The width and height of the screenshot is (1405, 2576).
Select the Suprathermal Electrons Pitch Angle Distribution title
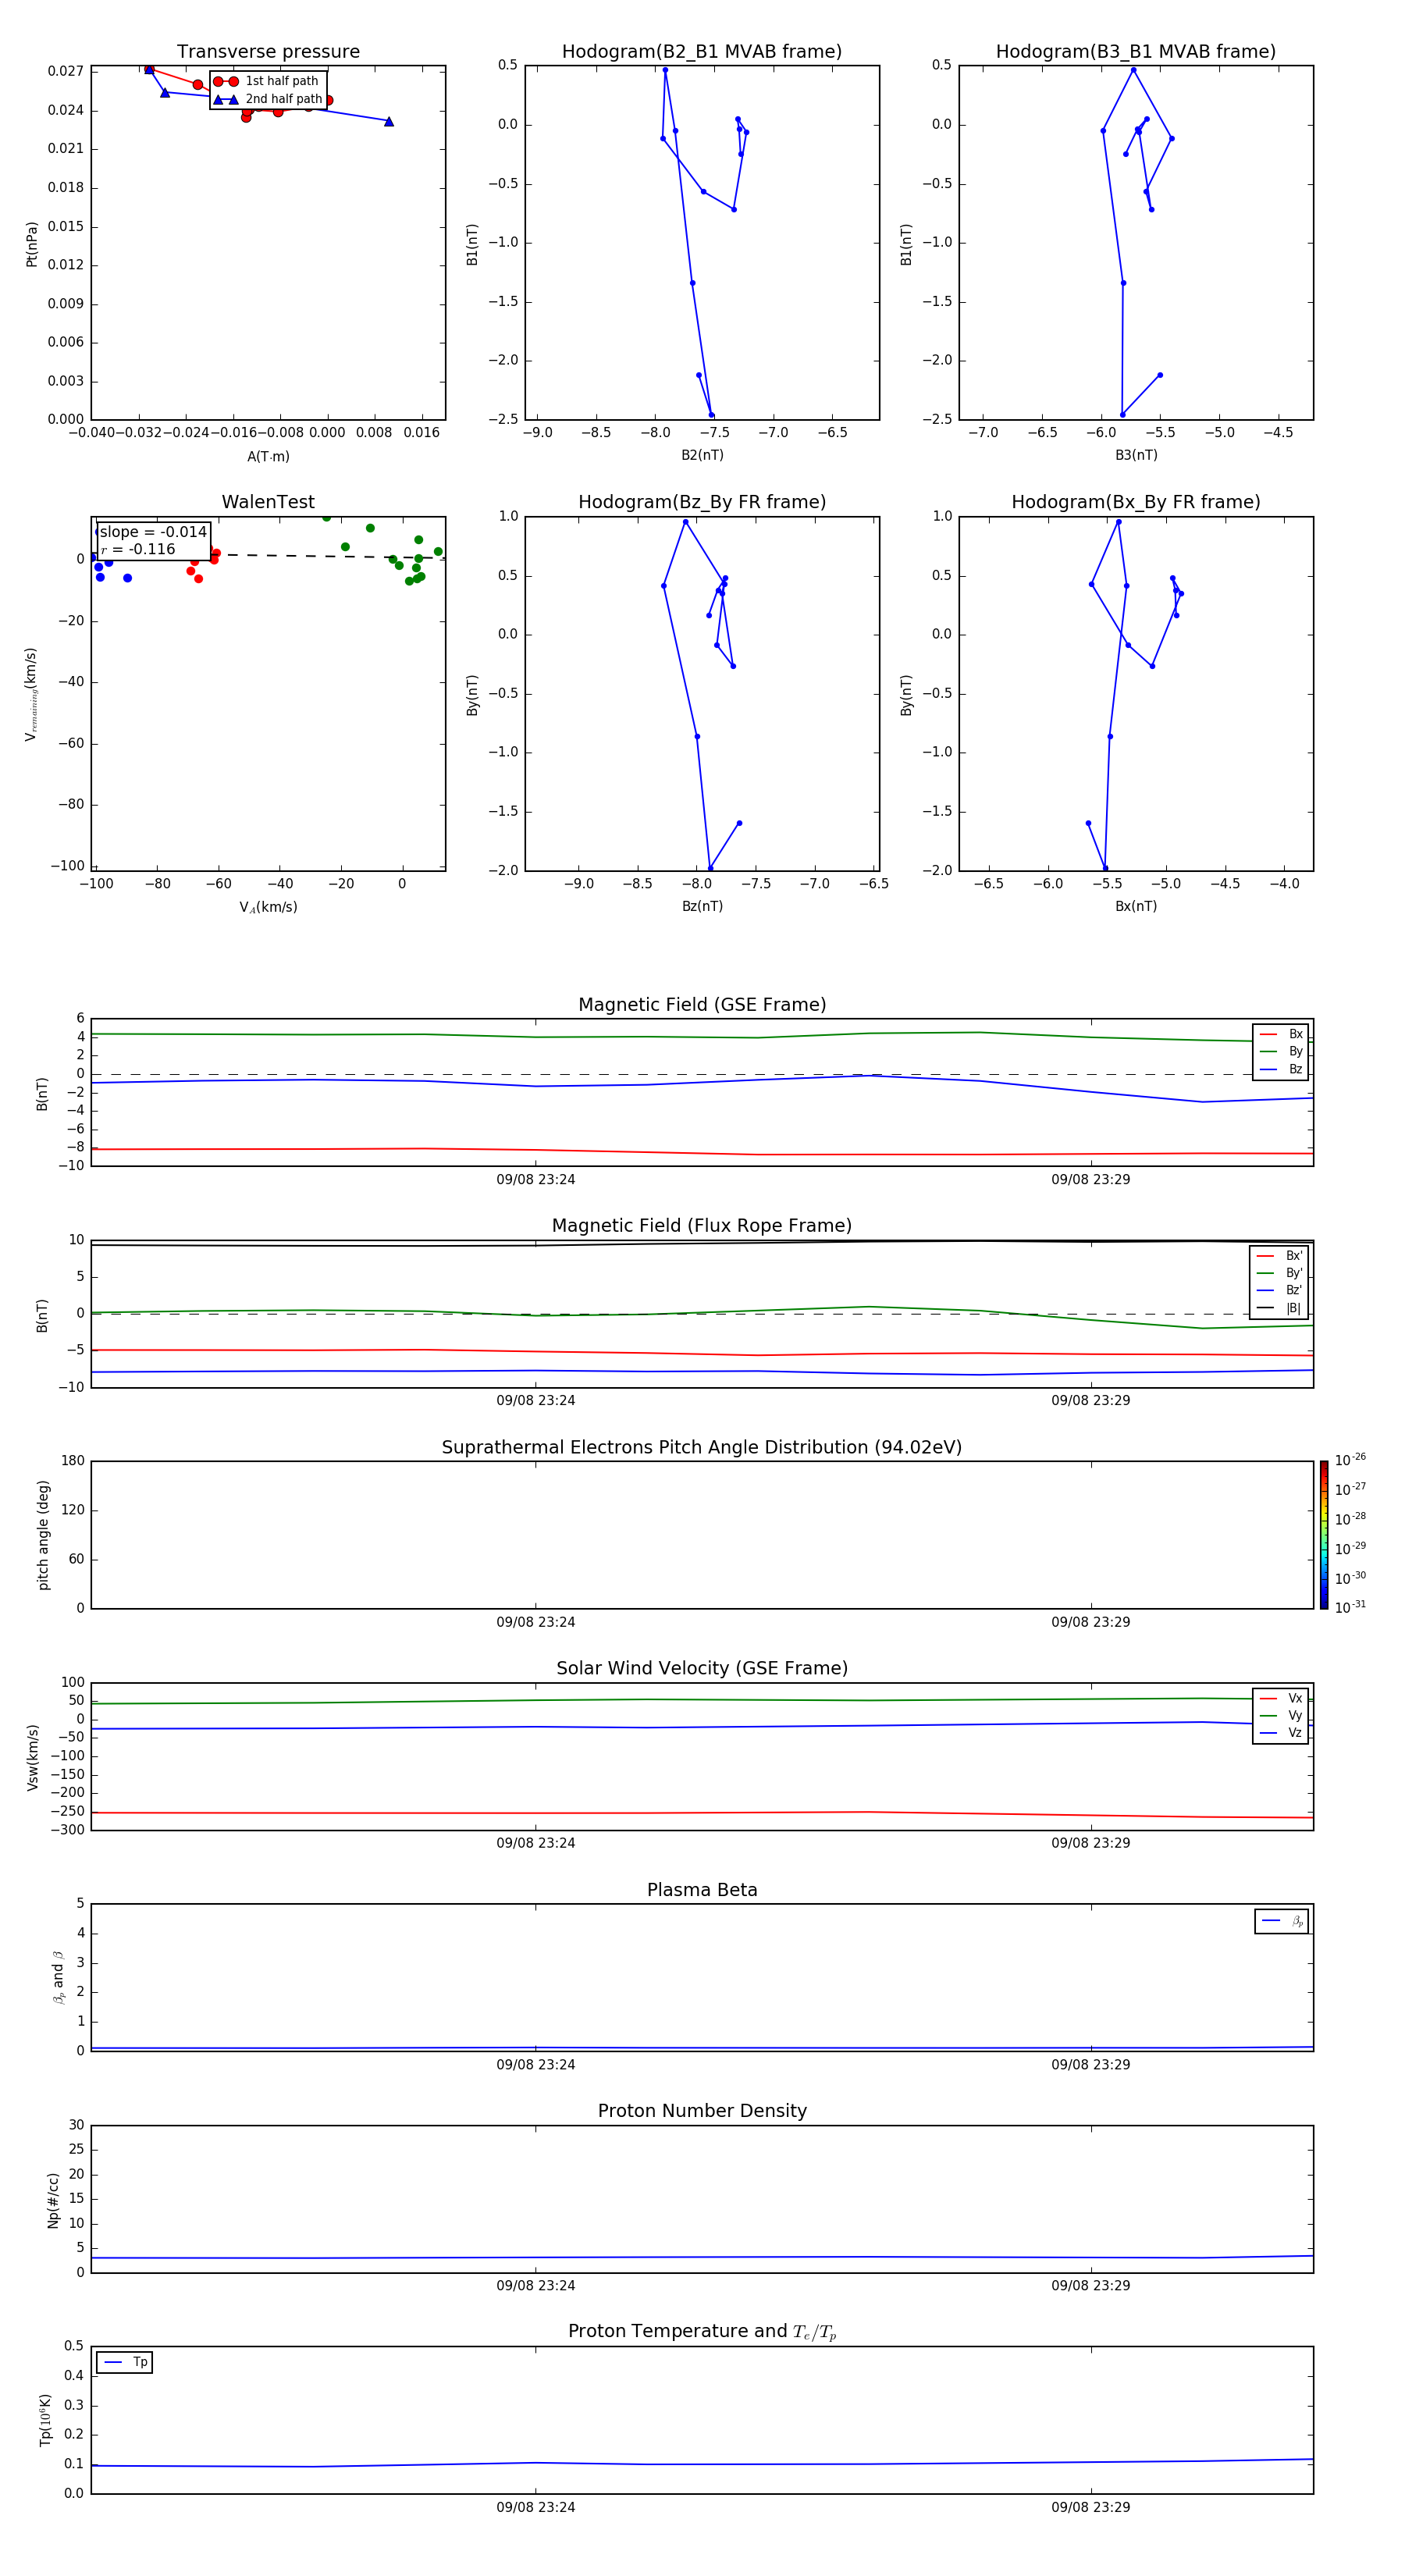click(702, 1448)
